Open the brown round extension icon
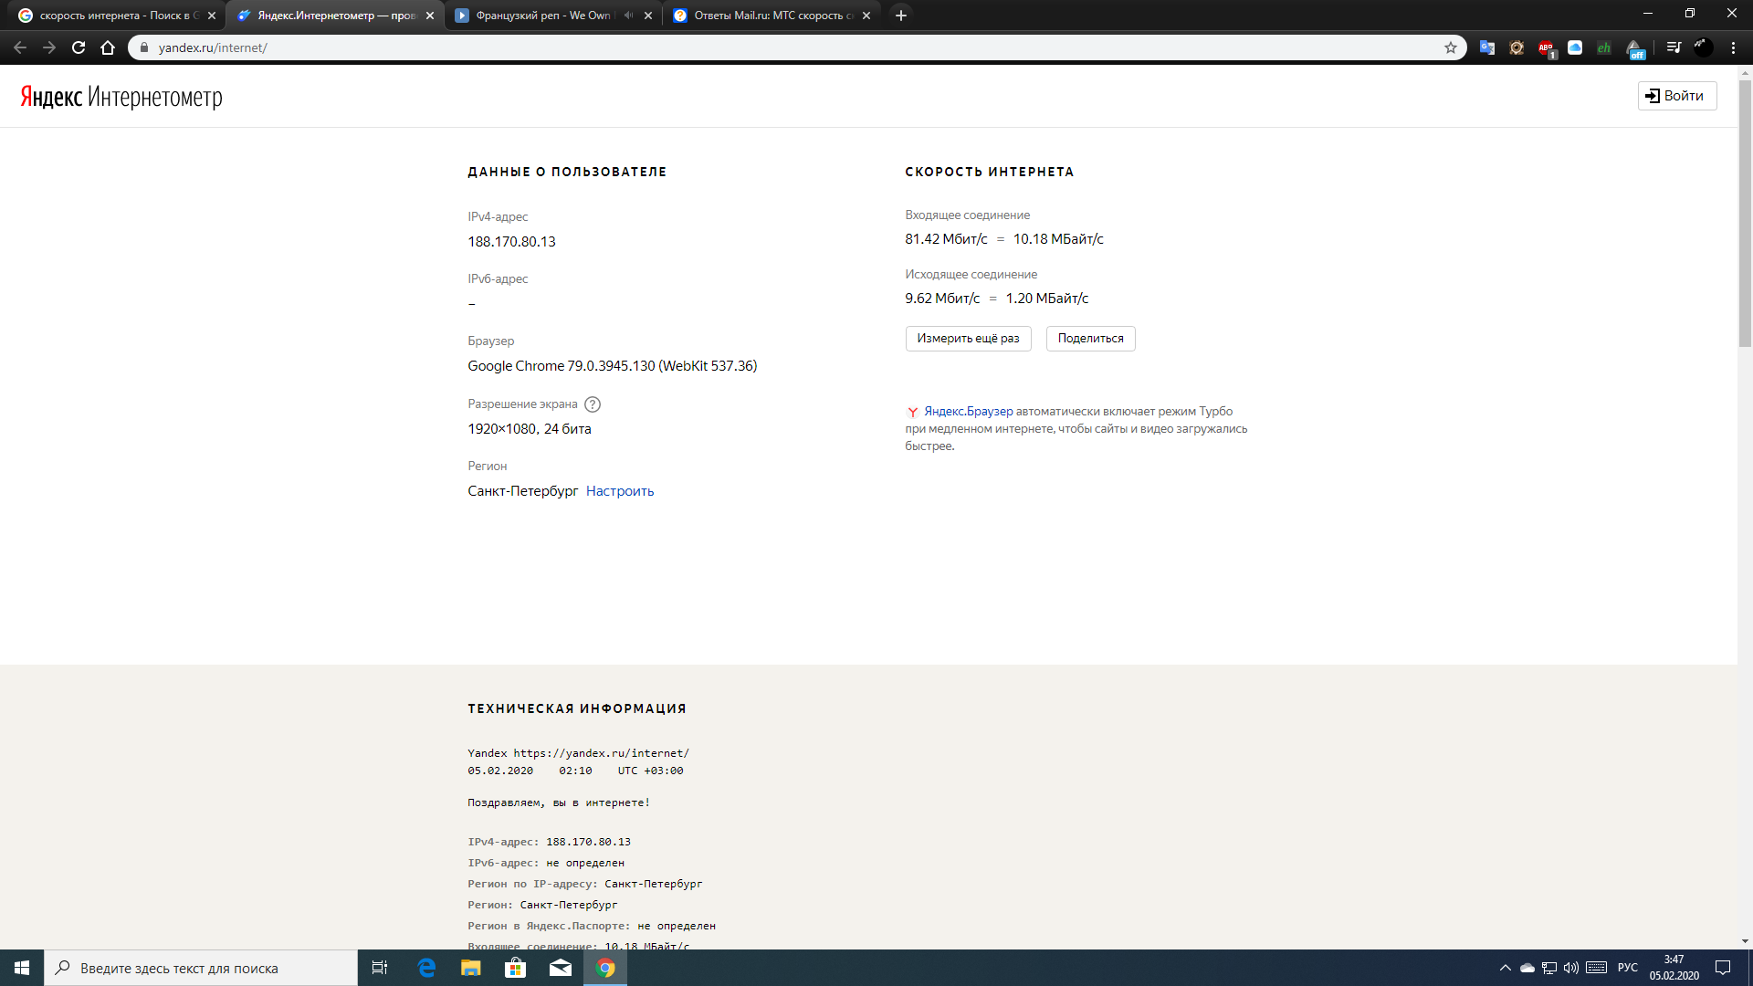Viewport: 1753px width, 986px height. point(1517,47)
